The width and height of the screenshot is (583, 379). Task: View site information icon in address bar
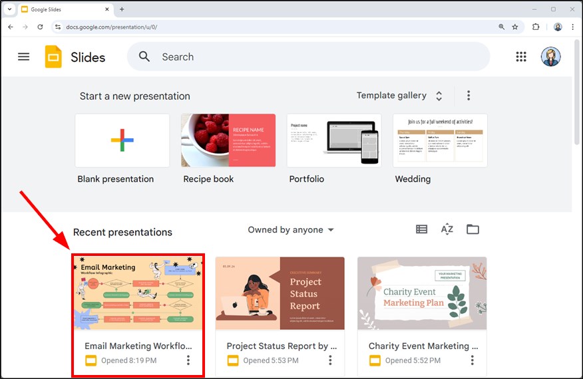58,27
